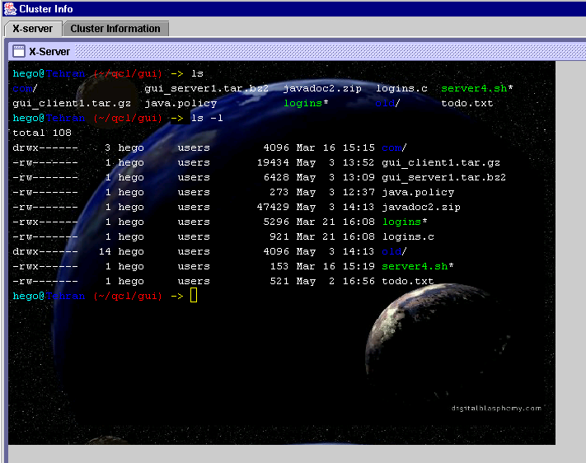Click the terminal cursor at the prompt
586x463 pixels.
pos(194,295)
